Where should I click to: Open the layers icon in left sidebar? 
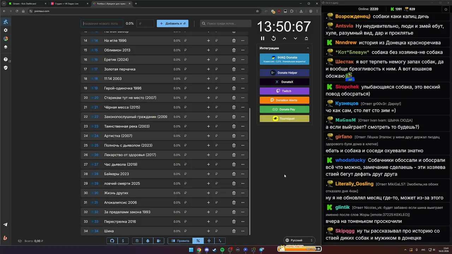6,47
